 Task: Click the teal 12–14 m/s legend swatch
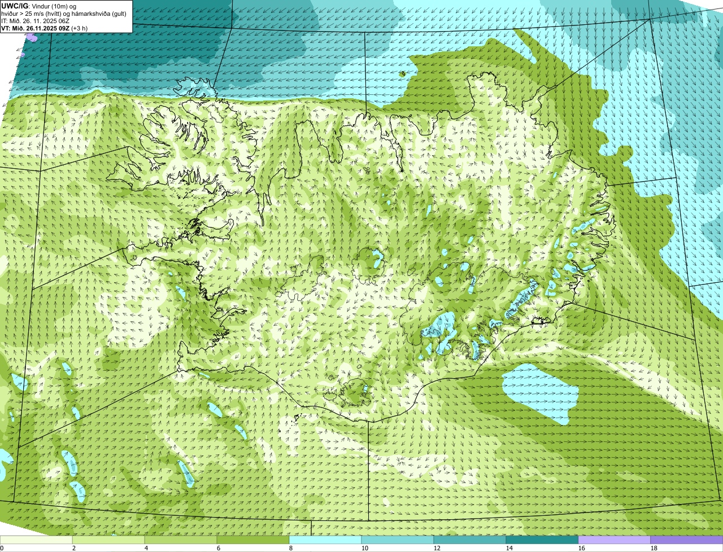point(470,540)
